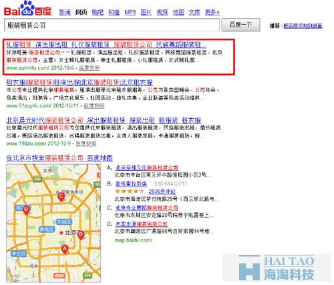The height and width of the screenshot is (285, 334).
Task: Open result title 北京晨光时代服装租赁公司
Action: pyautogui.click(x=104, y=121)
